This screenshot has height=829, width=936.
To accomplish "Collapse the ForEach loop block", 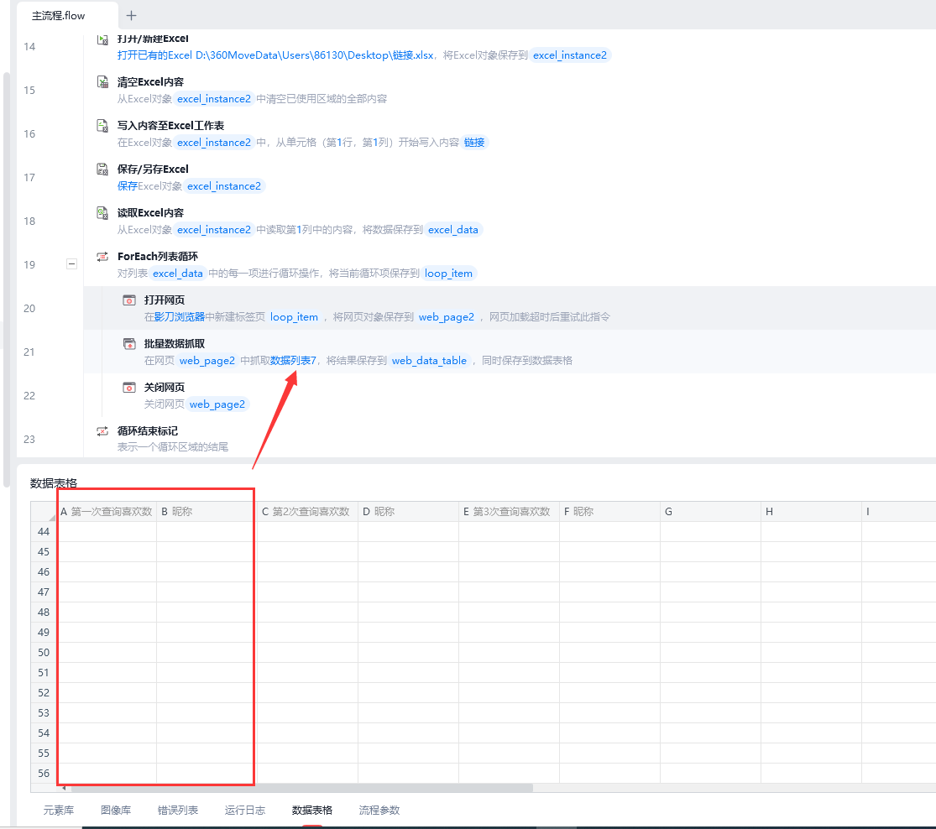I will (x=71, y=263).
